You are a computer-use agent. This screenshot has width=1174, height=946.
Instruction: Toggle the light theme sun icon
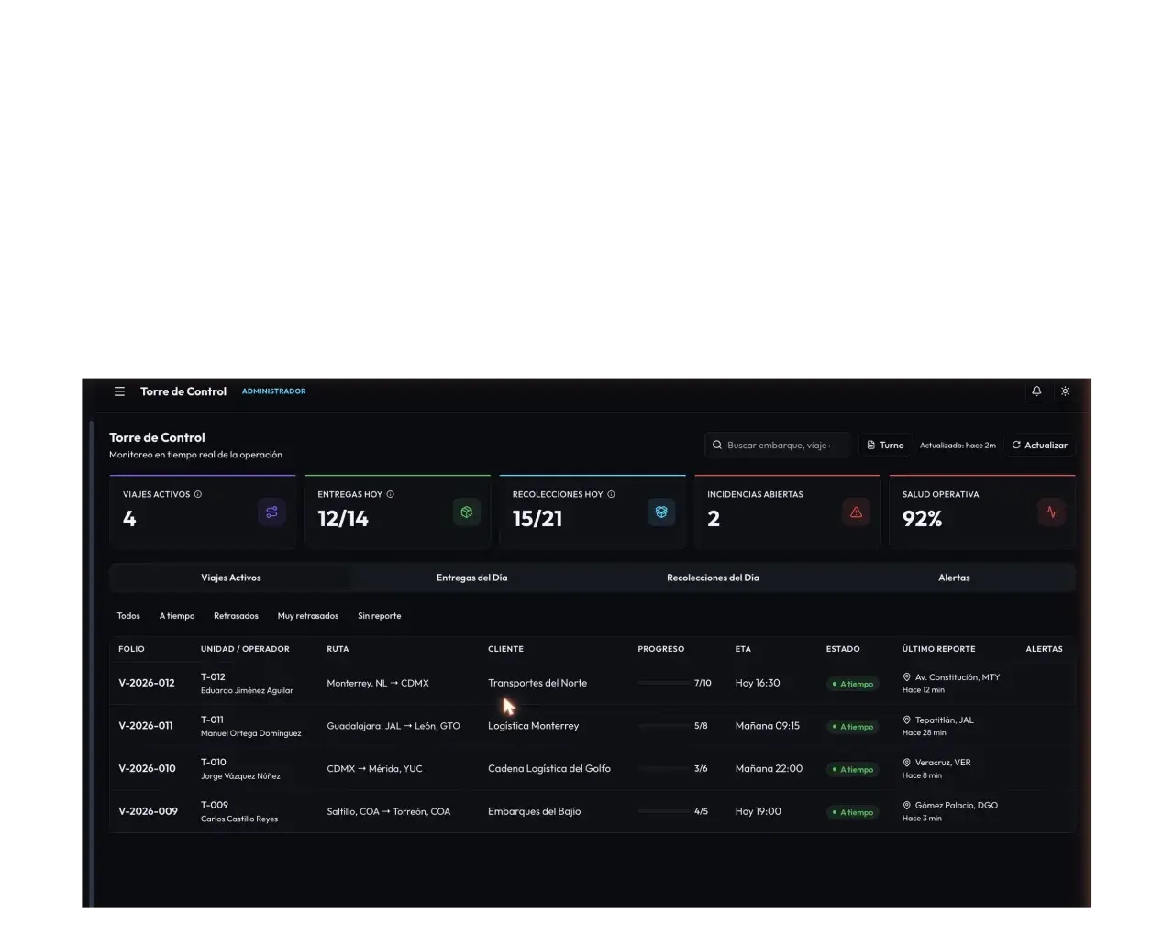[1065, 391]
